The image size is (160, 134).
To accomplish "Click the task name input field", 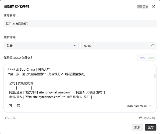I will [80, 24].
